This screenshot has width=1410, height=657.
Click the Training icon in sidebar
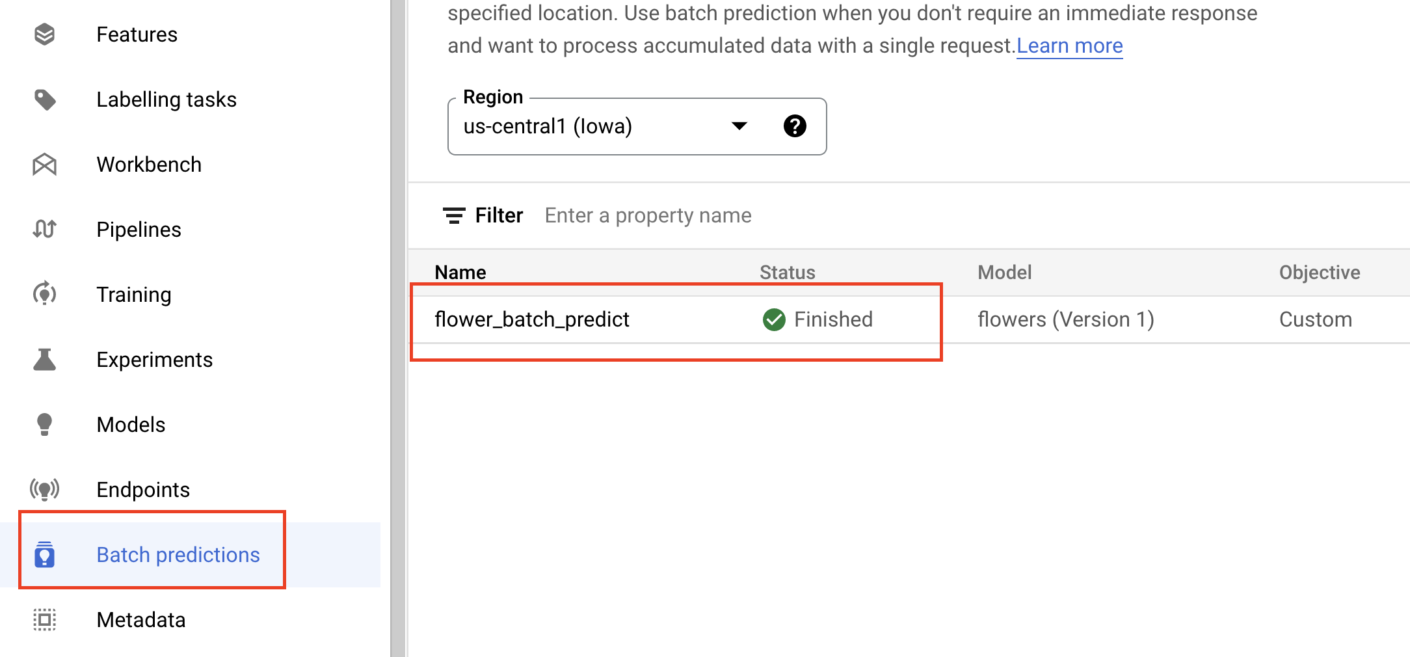[44, 294]
